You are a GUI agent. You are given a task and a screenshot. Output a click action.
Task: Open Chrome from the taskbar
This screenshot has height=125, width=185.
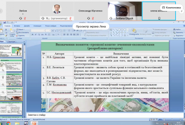8,123
